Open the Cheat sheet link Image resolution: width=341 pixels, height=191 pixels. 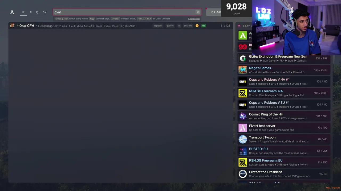pos(194,19)
